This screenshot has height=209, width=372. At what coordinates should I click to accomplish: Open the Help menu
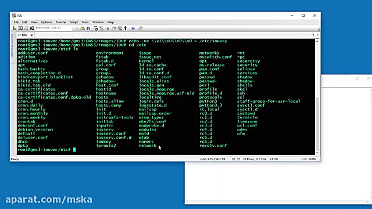[110, 22]
